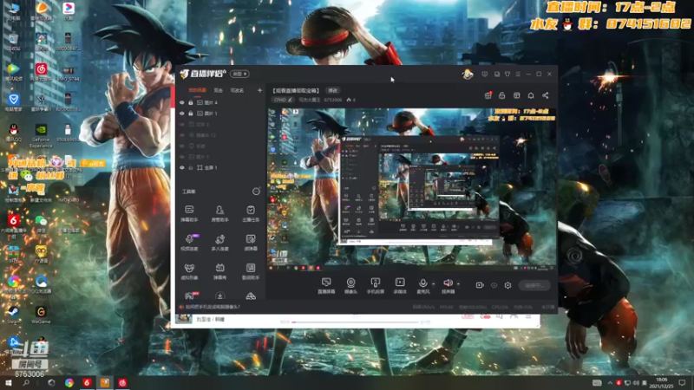Open the 歌词助手 tool

tap(251, 271)
